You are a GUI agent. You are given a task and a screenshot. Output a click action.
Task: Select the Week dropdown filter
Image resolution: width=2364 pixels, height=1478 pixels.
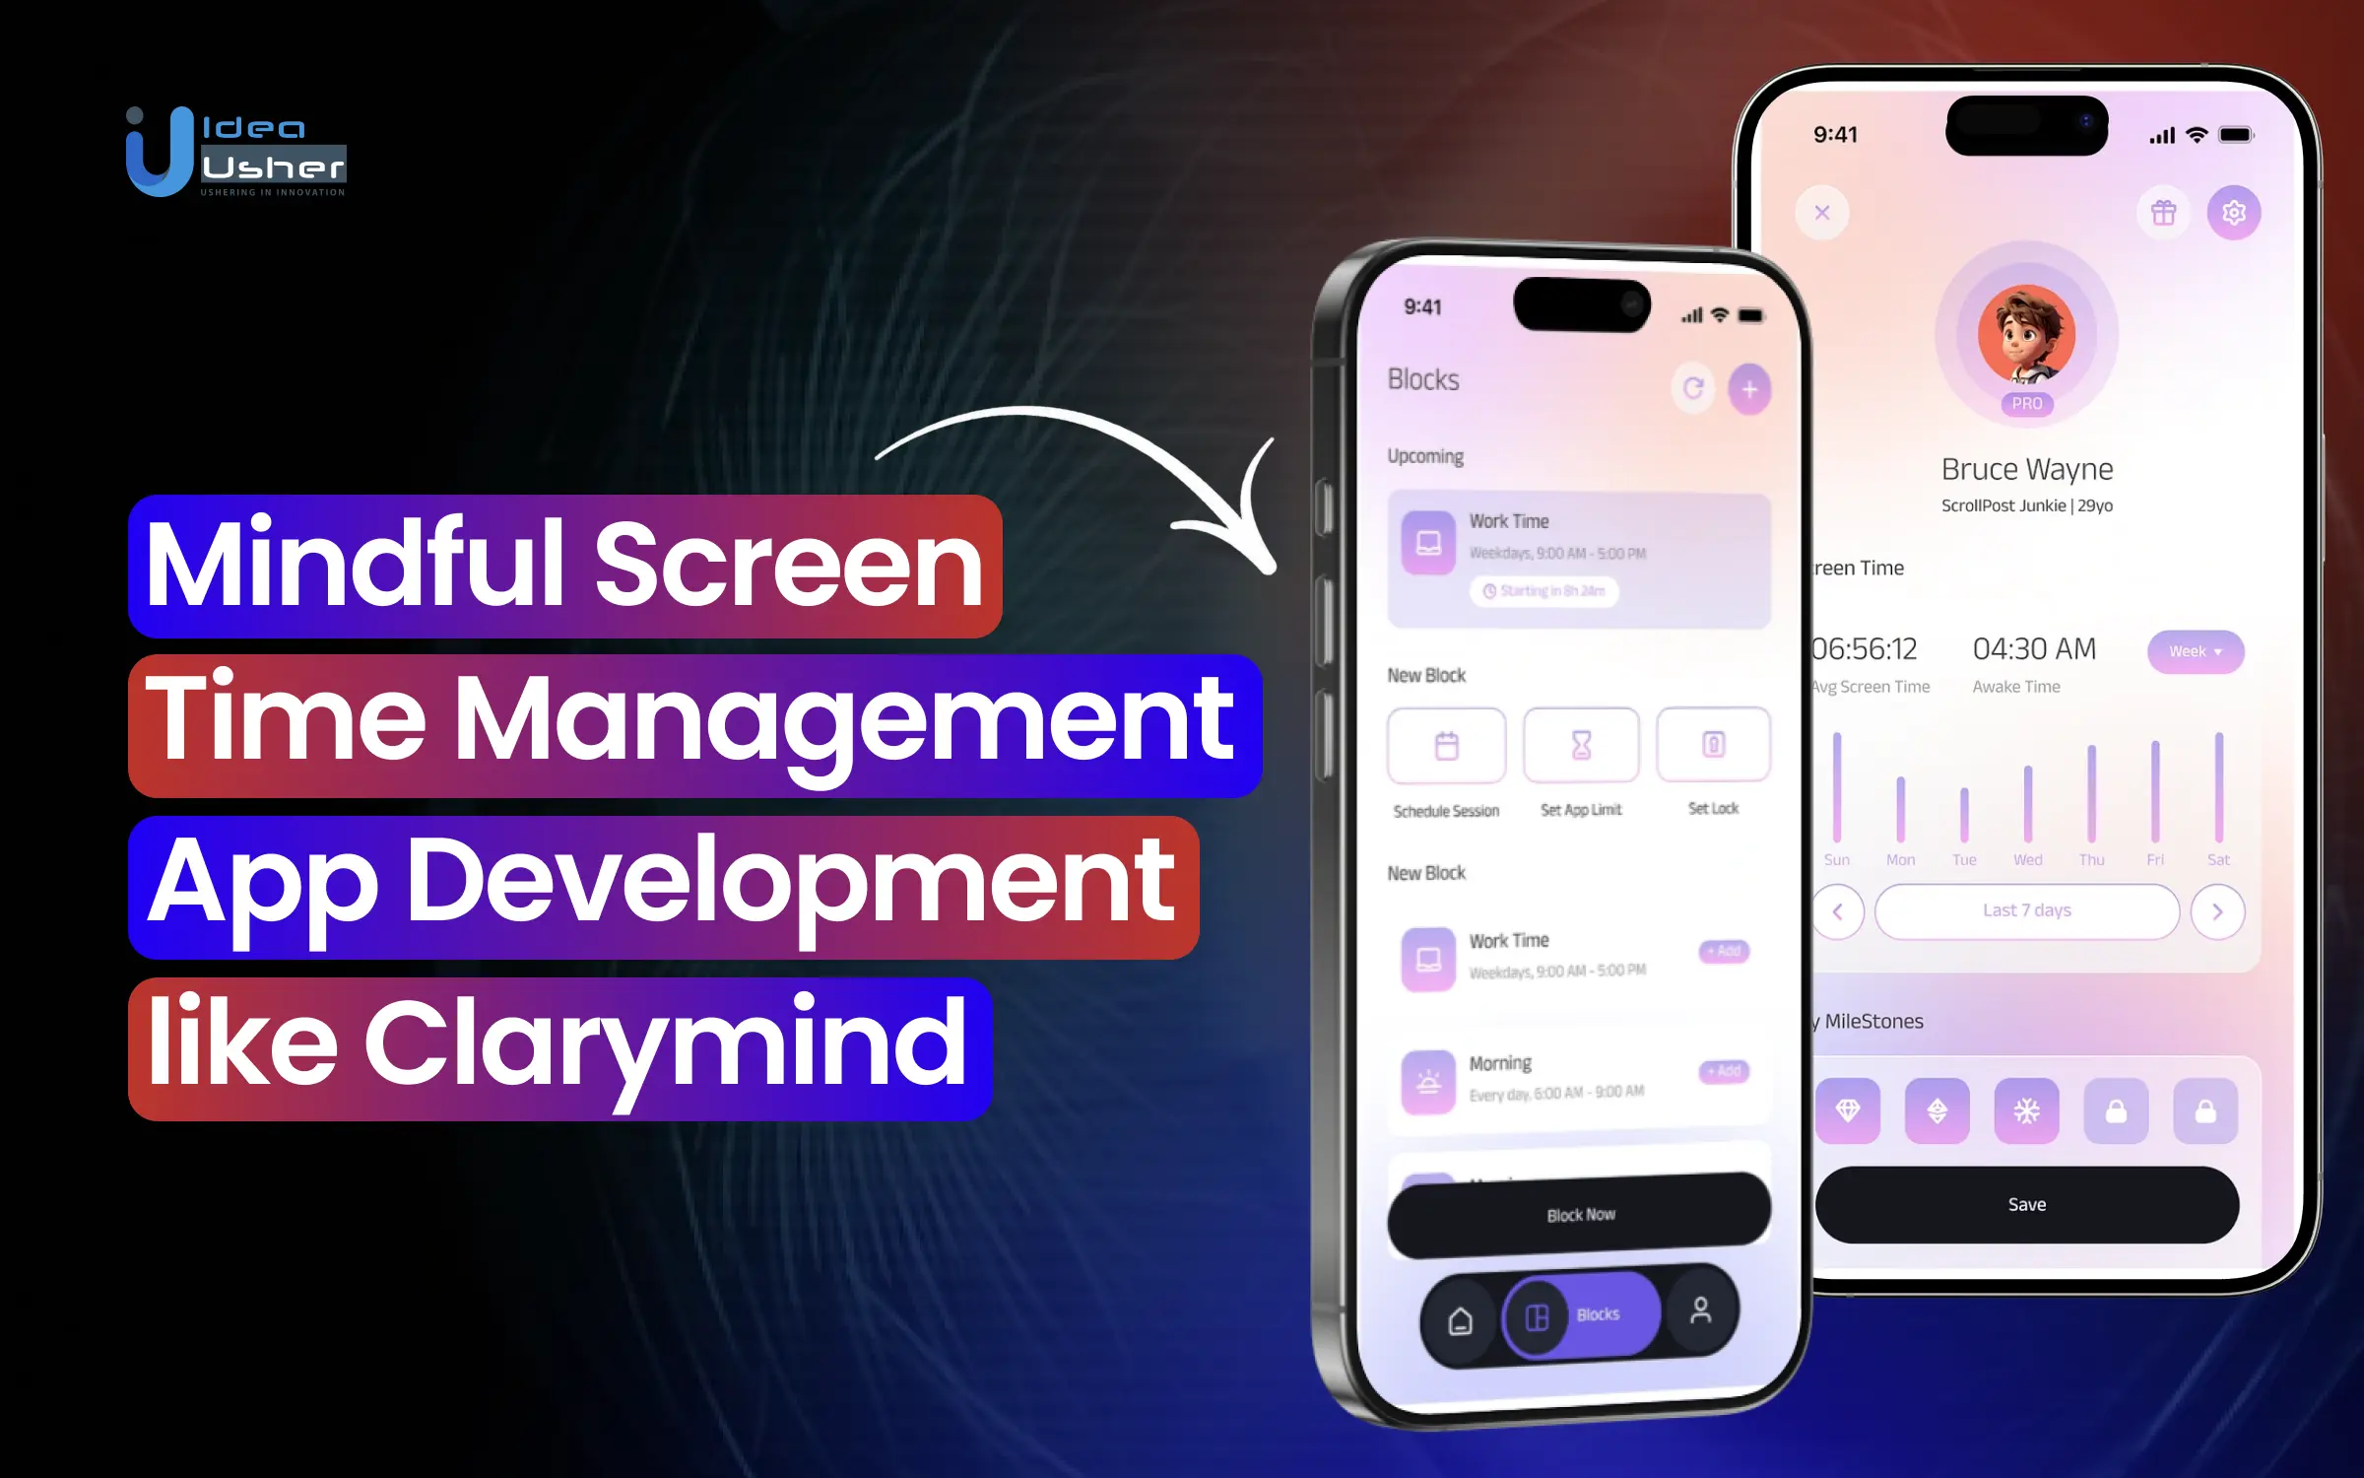pos(2196,650)
